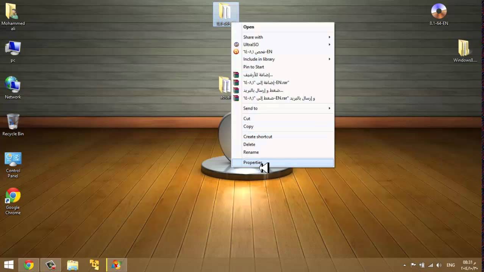This screenshot has height=272, width=484.
Task: Click the UltraISO disc icon in menu
Action: click(236, 45)
